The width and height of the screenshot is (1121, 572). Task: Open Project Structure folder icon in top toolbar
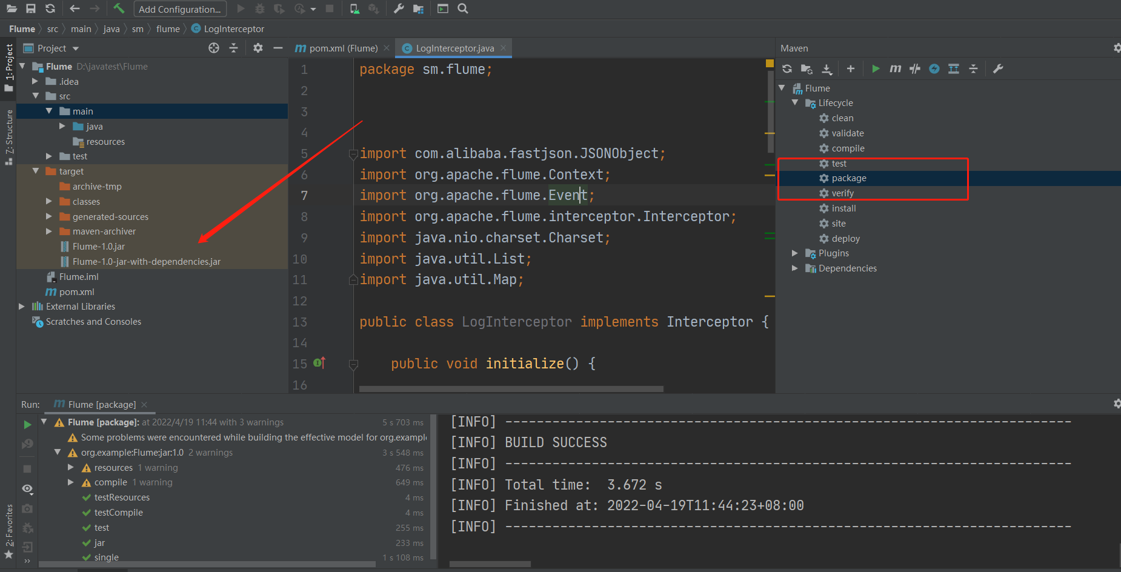(418, 8)
